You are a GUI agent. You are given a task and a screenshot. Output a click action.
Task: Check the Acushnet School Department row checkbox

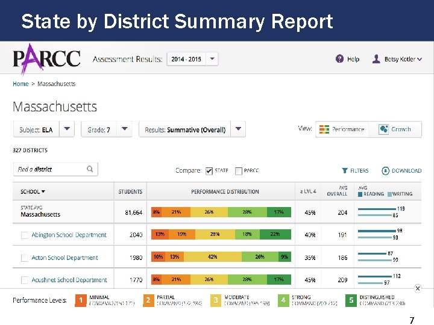click(25, 280)
